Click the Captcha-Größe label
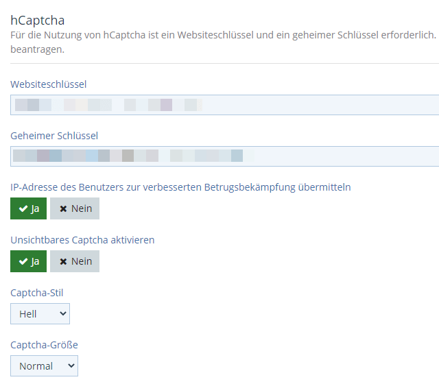 [x=44, y=345]
